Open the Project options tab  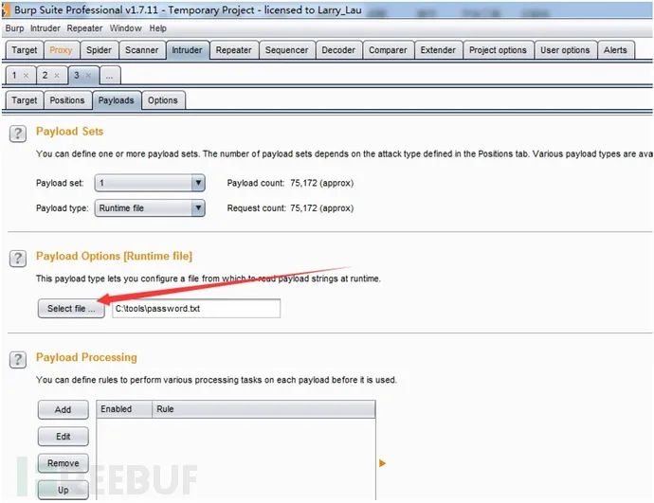(x=498, y=50)
